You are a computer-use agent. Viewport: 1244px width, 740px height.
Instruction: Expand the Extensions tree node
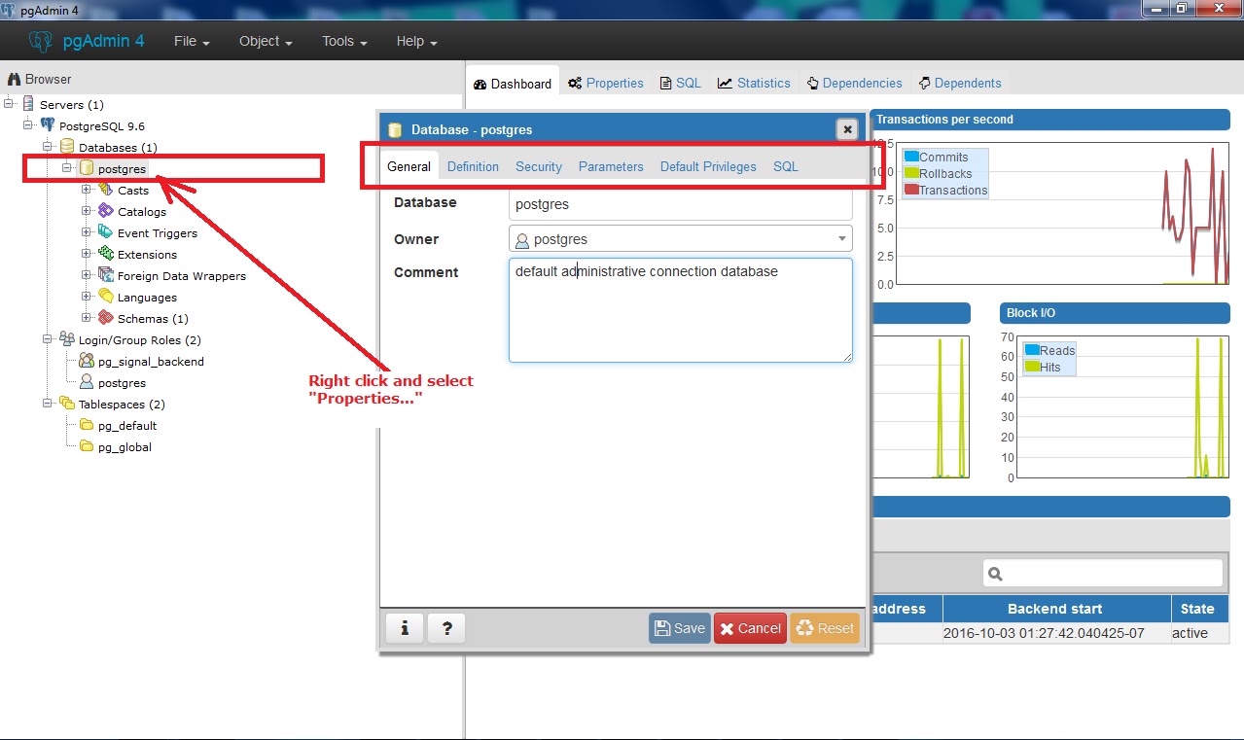click(x=86, y=254)
